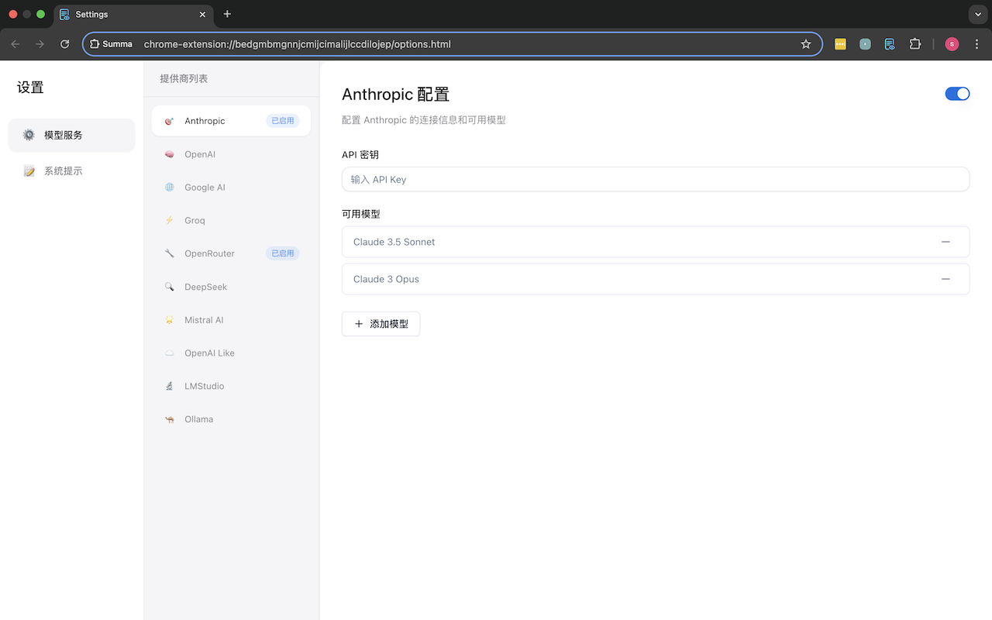Click the Summa extension icon in toolbar

(x=890, y=44)
